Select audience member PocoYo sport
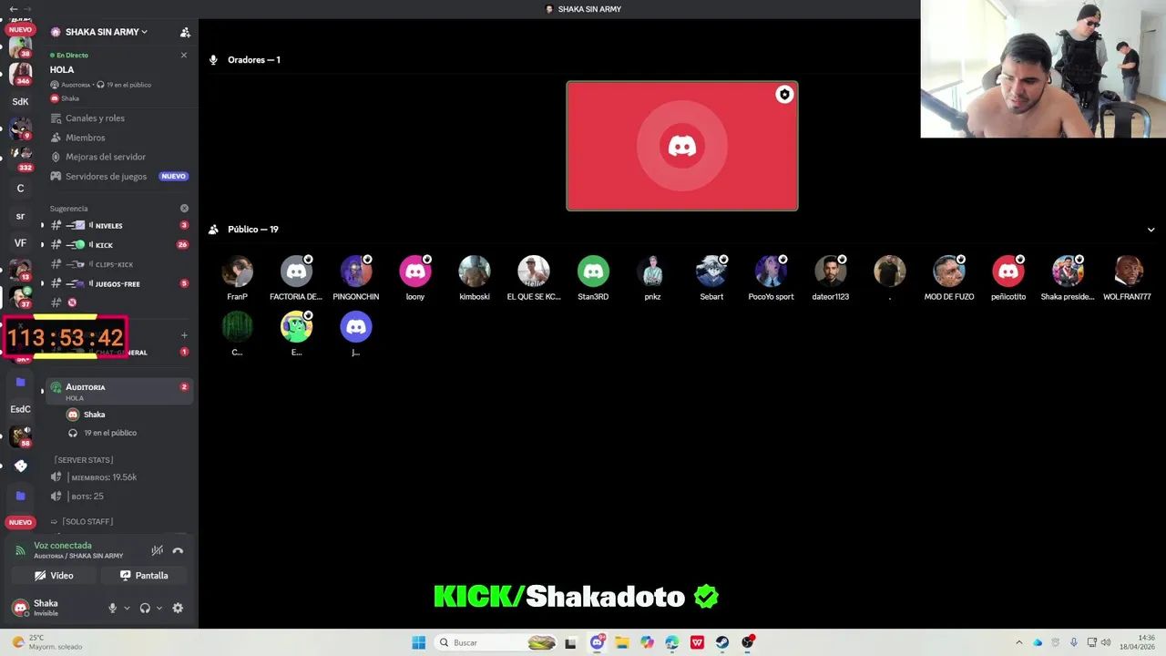The width and height of the screenshot is (1166, 656). point(771,278)
